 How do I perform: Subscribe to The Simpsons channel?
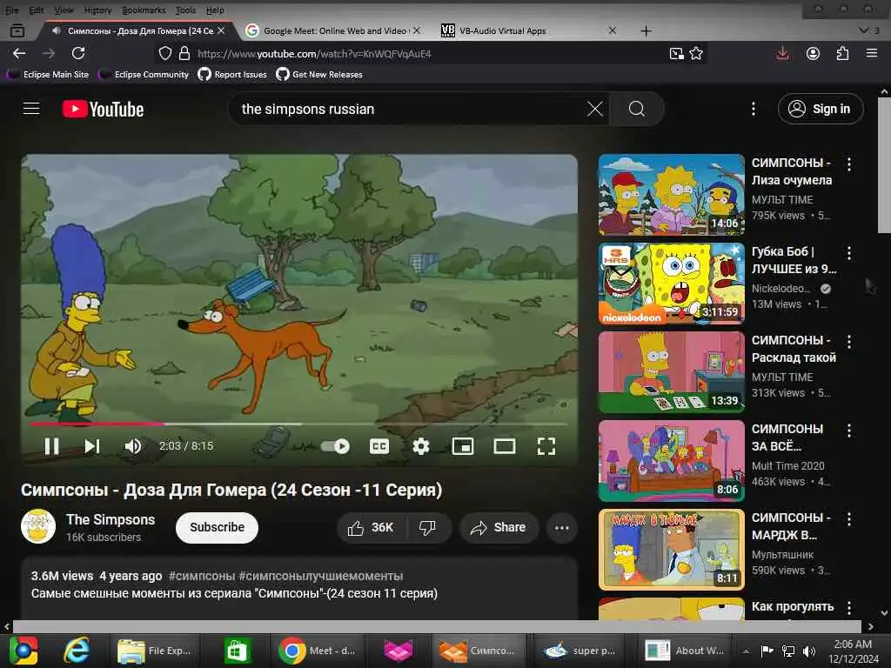click(217, 527)
